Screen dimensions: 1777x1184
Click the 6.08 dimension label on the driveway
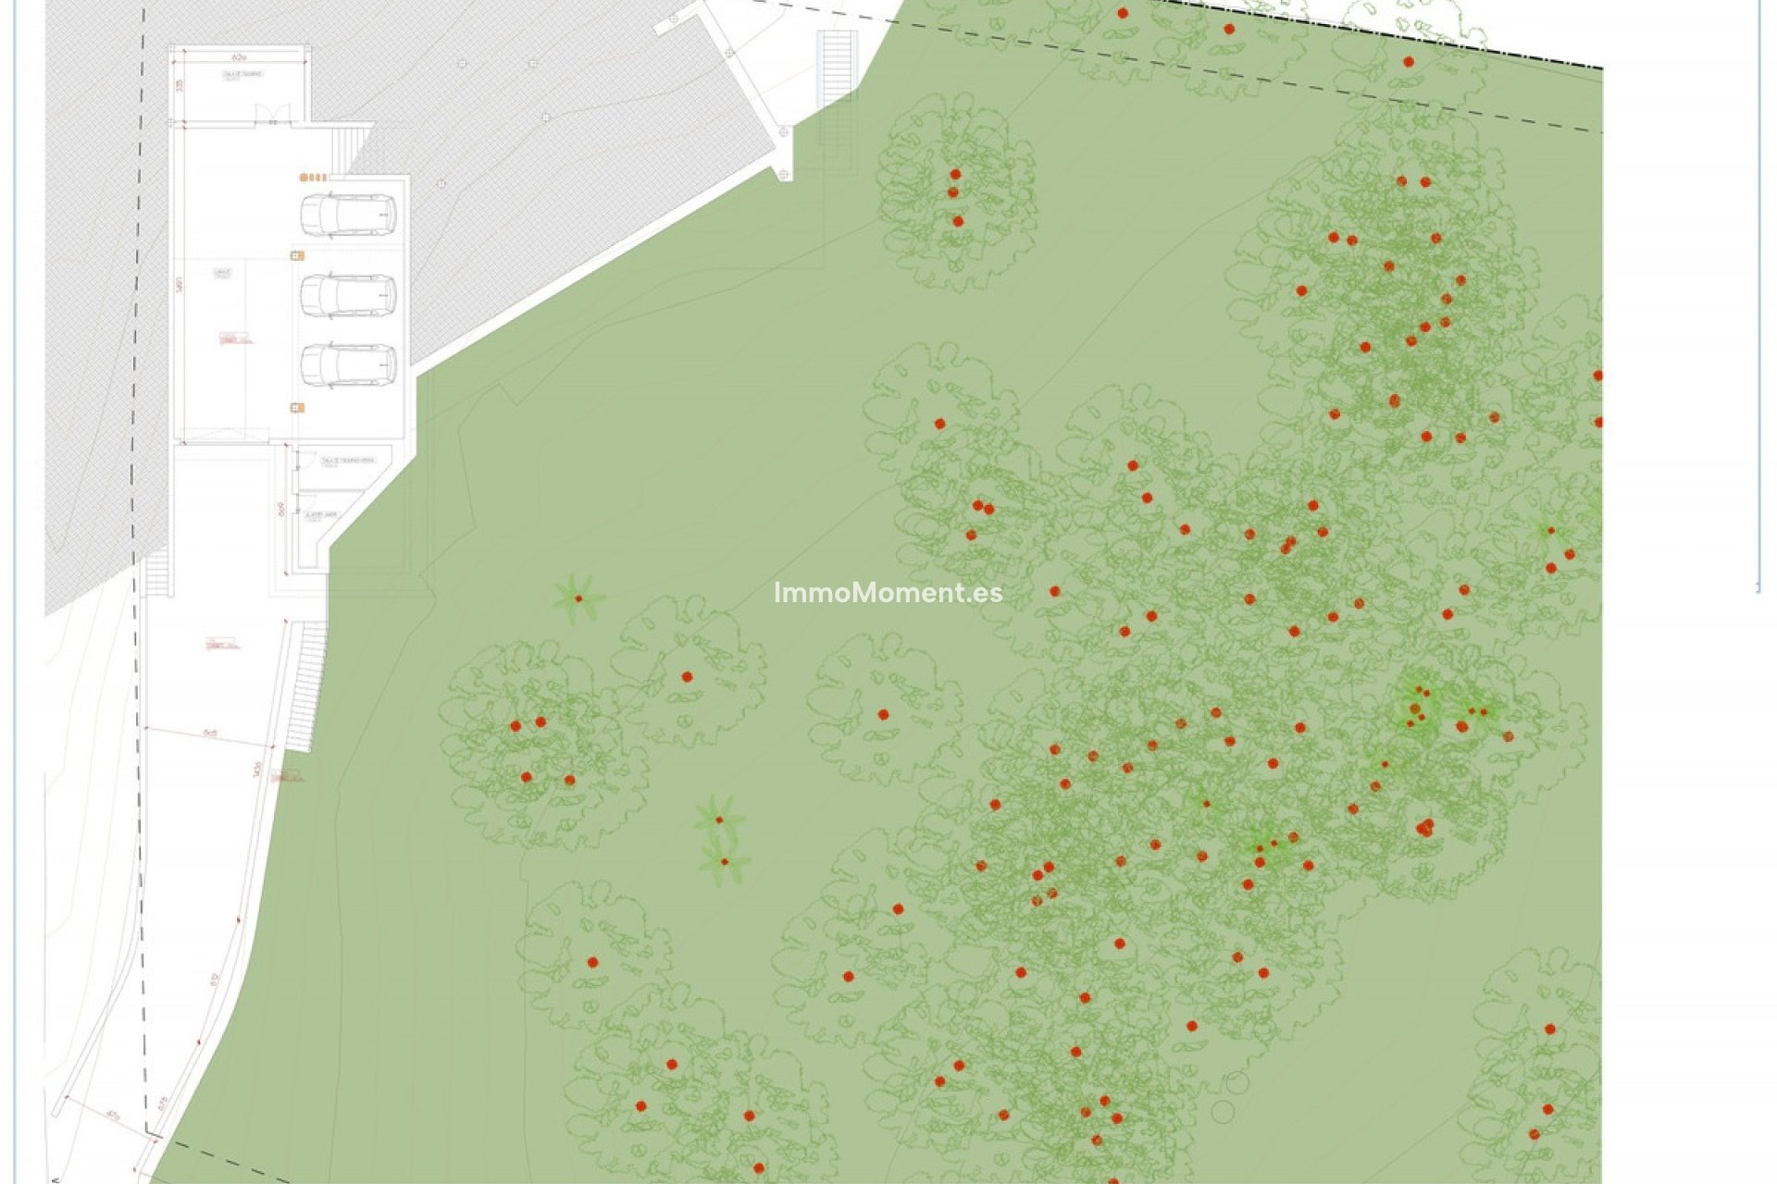(x=210, y=734)
